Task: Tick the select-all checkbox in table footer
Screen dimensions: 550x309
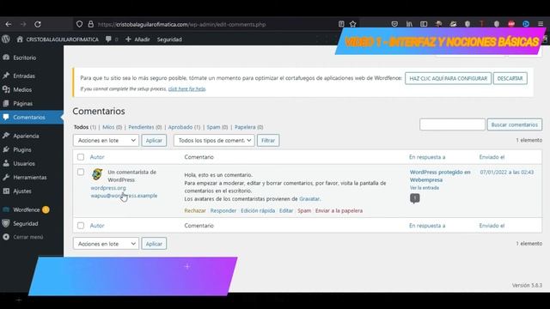Action: click(x=81, y=226)
